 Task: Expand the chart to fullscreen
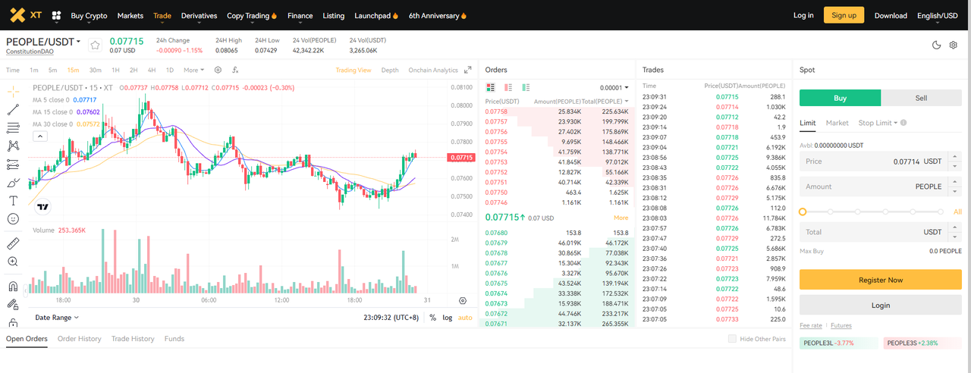pyautogui.click(x=467, y=70)
